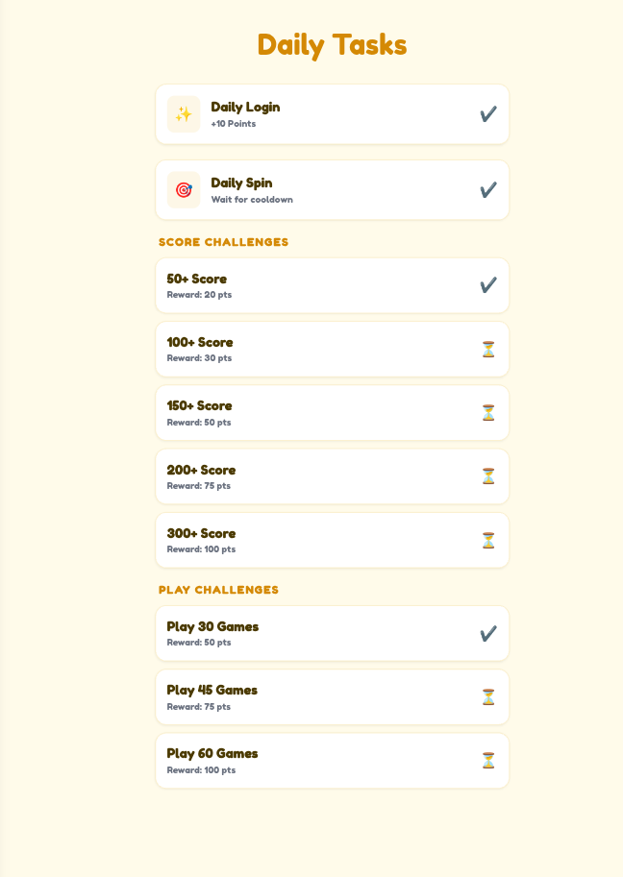
Task: Click the hourglass icon on Play 60 Games
Action: 488,761
